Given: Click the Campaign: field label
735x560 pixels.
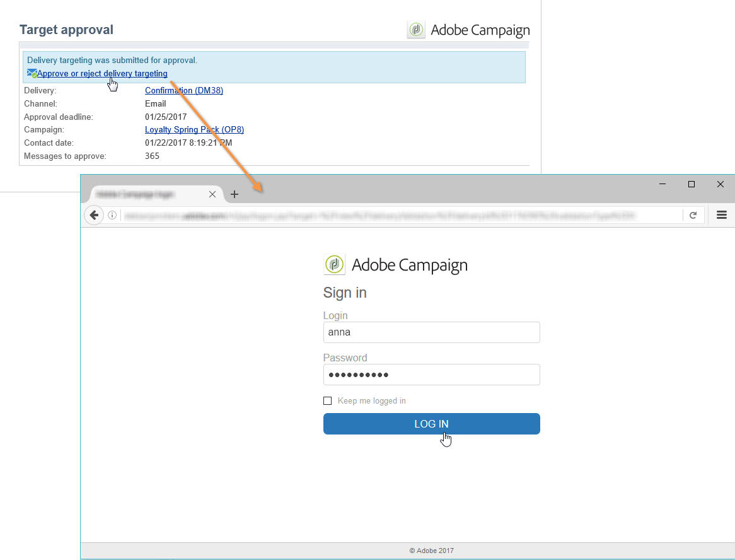Looking at the screenshot, I should tap(44, 129).
